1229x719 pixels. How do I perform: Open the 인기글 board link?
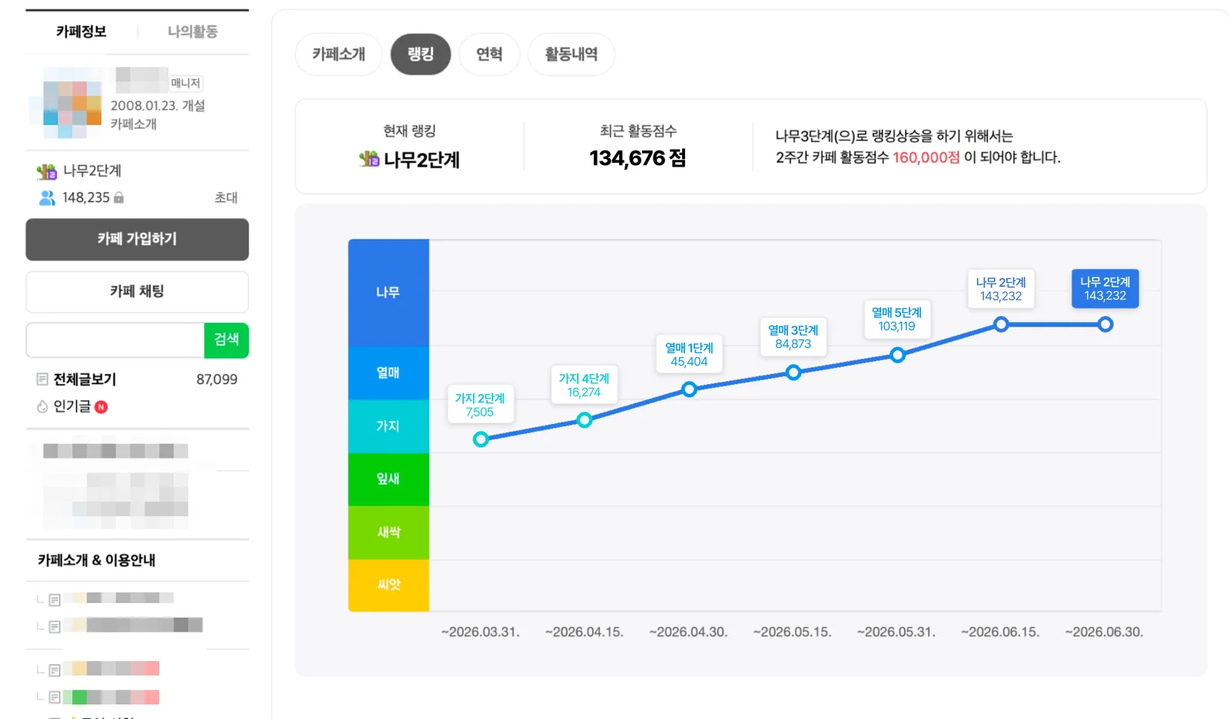click(x=72, y=406)
